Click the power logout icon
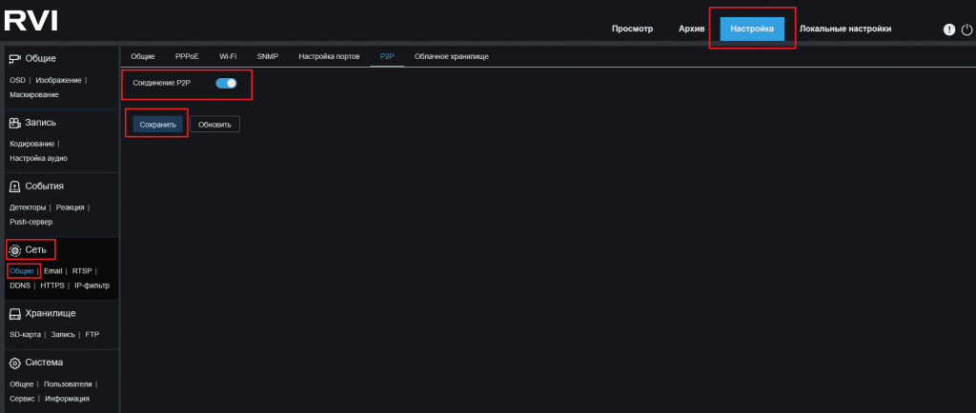Screen dimensions: 976x413 pyautogui.click(x=966, y=29)
